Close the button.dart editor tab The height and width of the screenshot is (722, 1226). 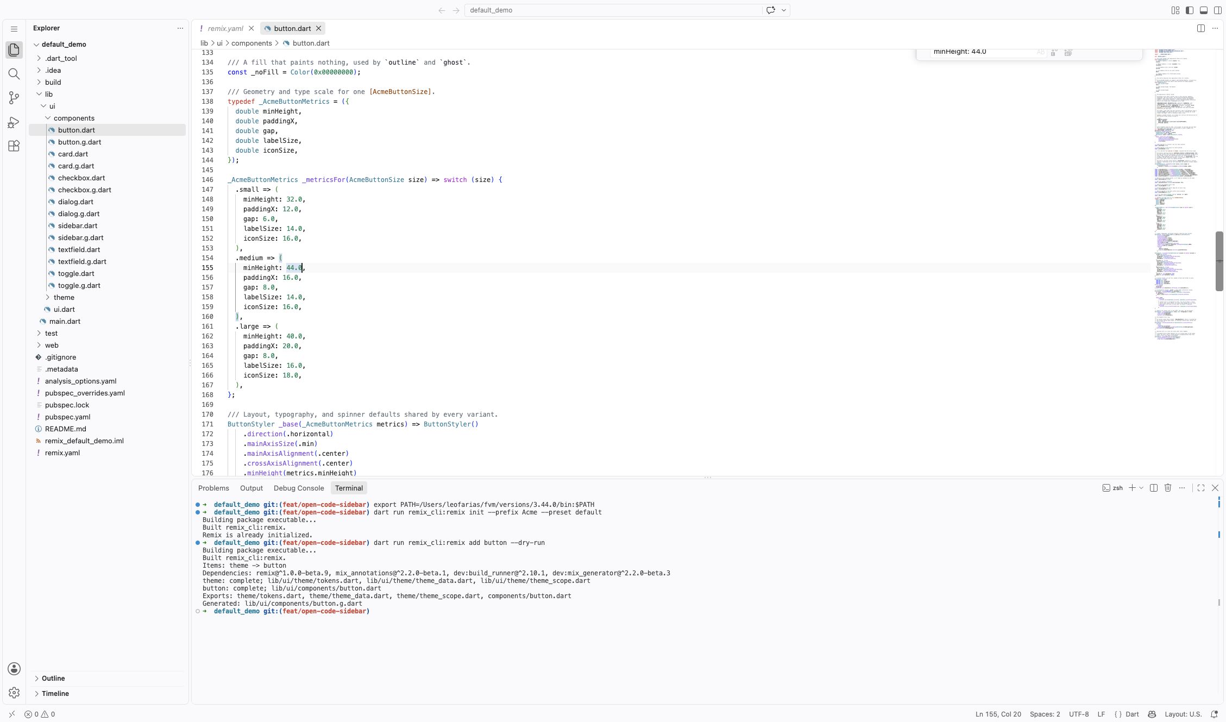319,28
